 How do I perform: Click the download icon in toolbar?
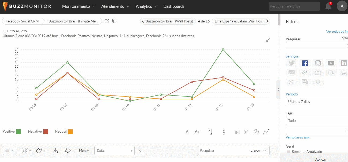point(55,151)
